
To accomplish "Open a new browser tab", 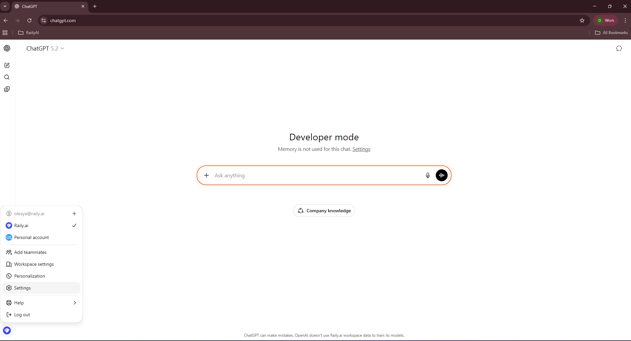I will click(x=95, y=6).
